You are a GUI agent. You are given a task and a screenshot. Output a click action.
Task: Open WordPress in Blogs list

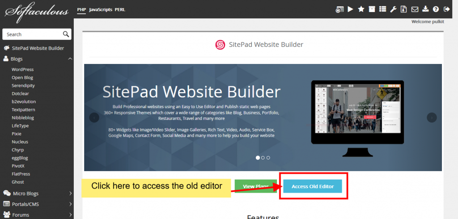[x=22, y=69]
